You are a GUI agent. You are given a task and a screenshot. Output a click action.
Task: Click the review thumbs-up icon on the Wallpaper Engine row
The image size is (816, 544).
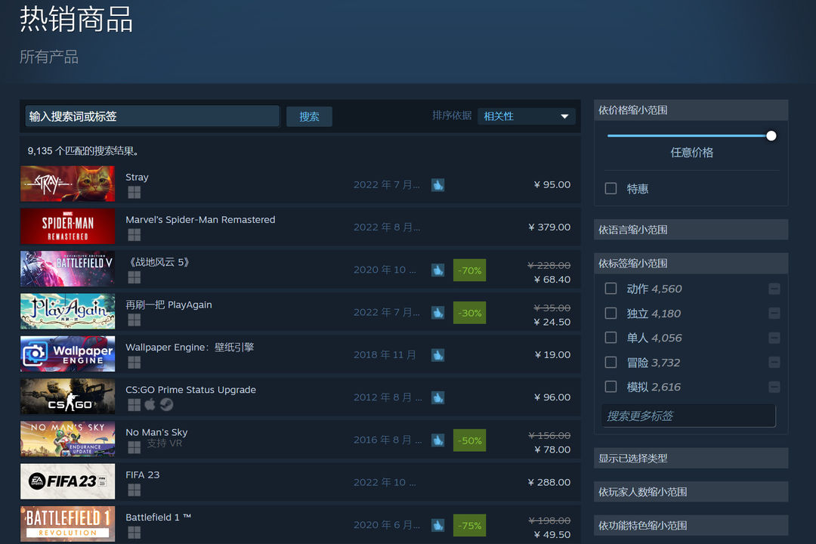437,355
